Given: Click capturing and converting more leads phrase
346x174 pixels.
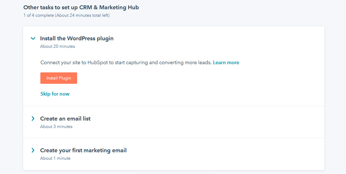Looking at the screenshot, I should pos(169,62).
